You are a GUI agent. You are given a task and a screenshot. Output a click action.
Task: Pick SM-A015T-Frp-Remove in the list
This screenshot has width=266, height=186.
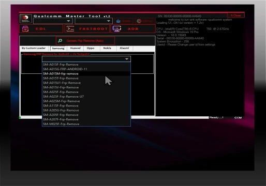point(86,78)
